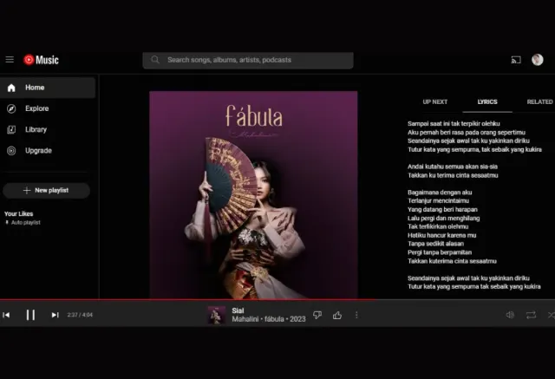Click lyric line 'Andai kutahu semua akan sia-sia'

pos(453,167)
